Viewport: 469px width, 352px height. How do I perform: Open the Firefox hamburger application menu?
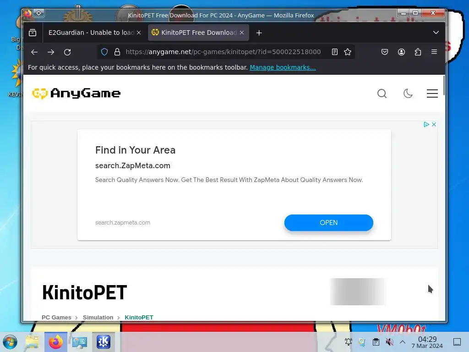point(434,52)
